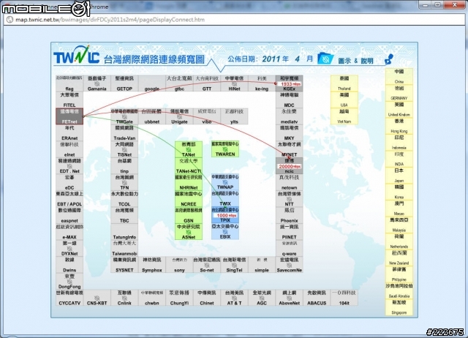Select the Chinet network node
Screen dimensions: 468x338
tap(206, 298)
